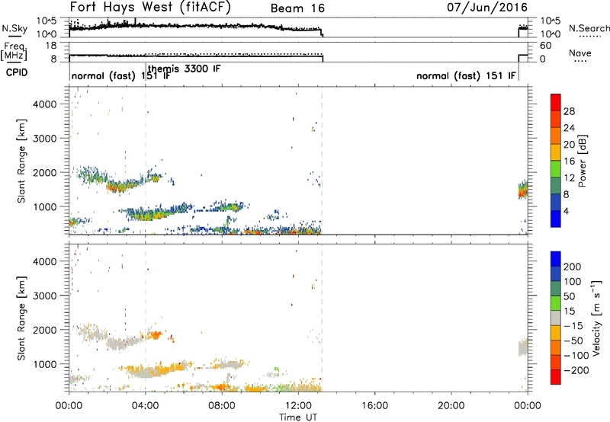This screenshot has height=422, width=610.
Task: Click the '4000' tick on the power panel
Action: 45,104
